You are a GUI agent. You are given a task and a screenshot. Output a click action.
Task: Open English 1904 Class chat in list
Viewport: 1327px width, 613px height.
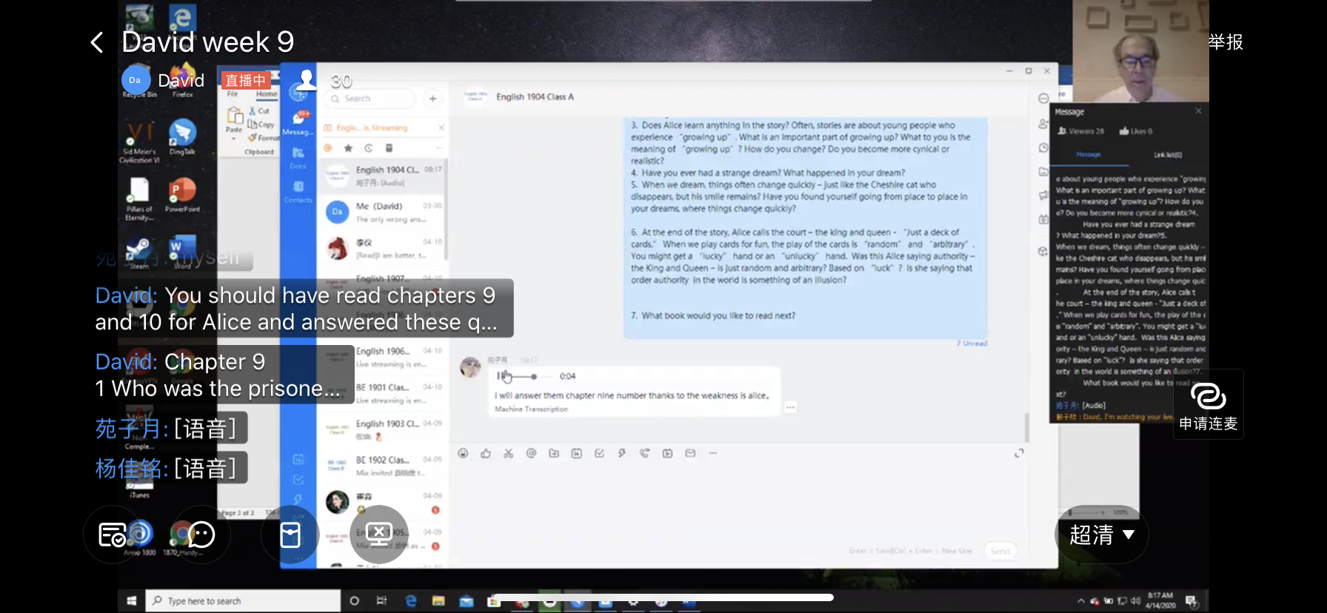tap(383, 175)
